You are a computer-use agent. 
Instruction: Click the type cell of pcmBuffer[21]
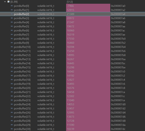point(46,92)
